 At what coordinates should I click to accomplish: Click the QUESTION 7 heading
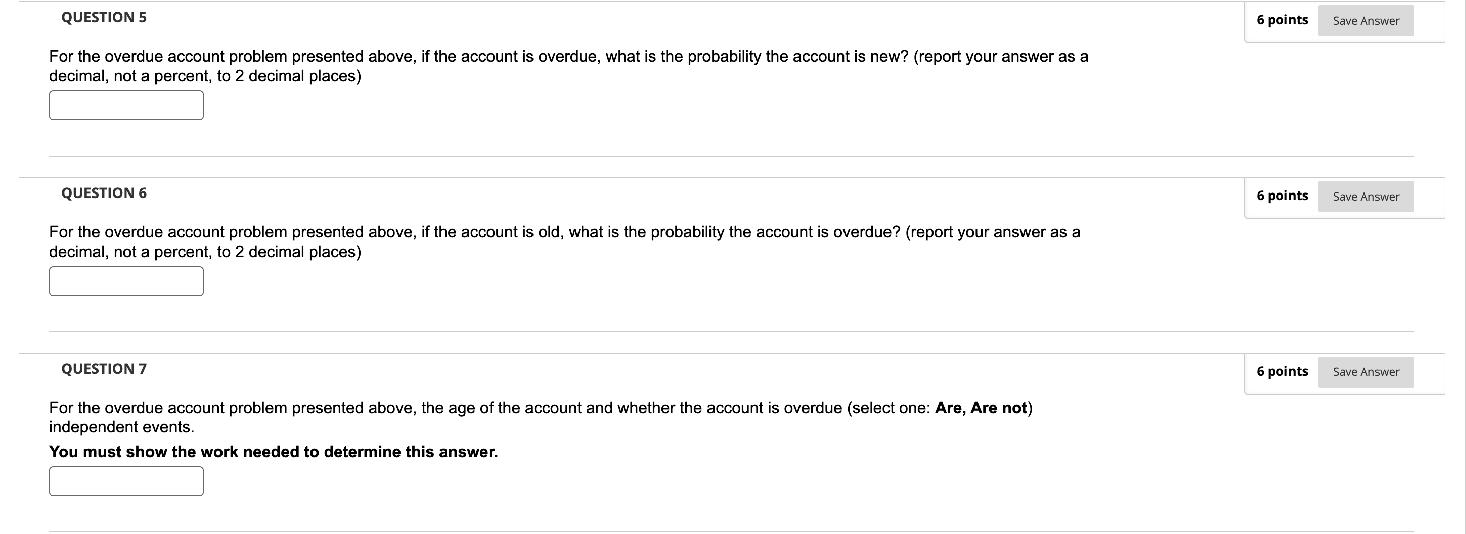point(104,369)
